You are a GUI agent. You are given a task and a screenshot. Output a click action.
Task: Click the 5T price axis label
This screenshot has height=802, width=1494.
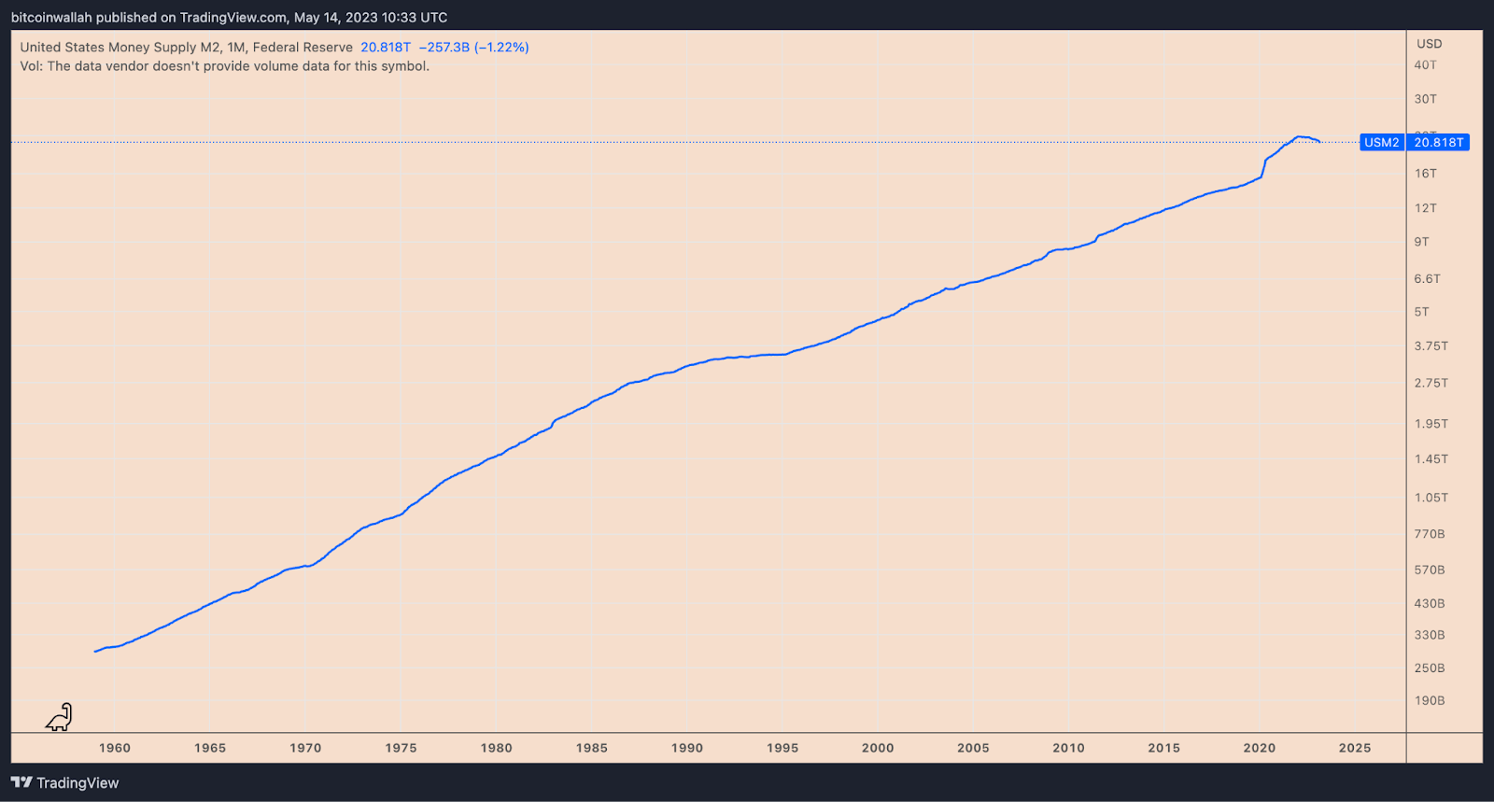click(1421, 312)
